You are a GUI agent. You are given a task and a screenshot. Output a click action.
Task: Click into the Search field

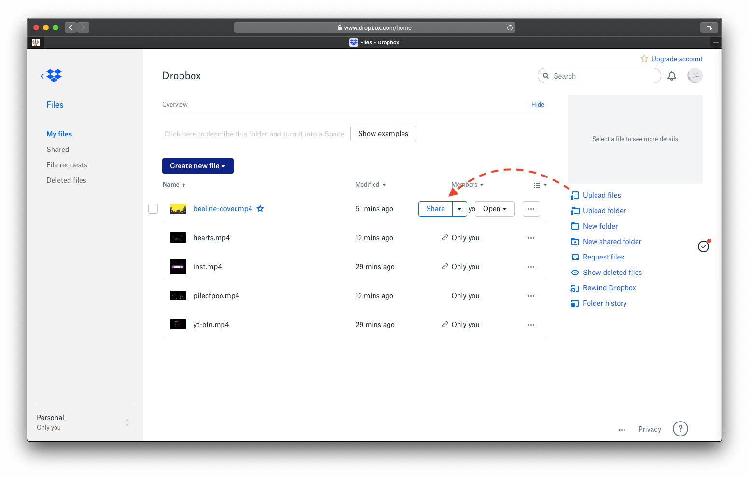click(599, 76)
